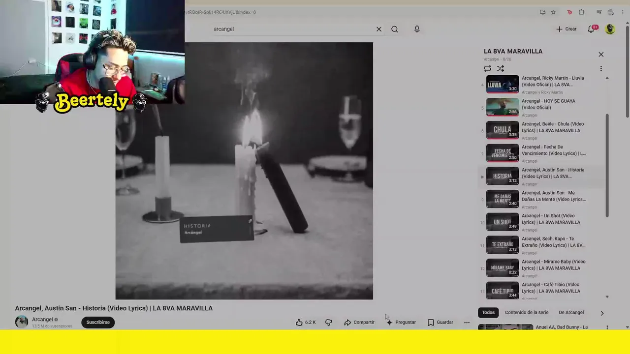Open the playlist panel three-dot options
Screen dimensions: 630x354
[x=601, y=68]
